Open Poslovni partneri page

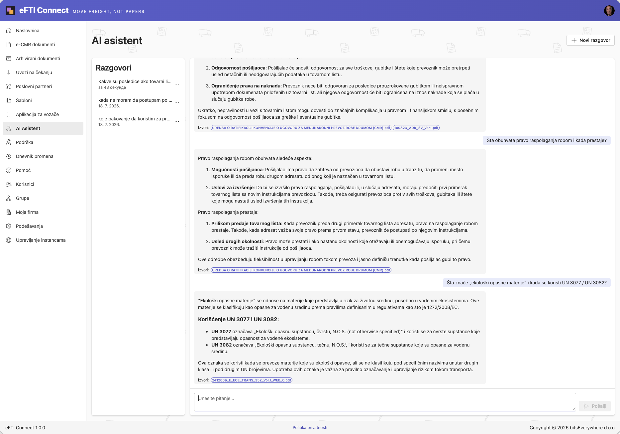coord(43,86)
